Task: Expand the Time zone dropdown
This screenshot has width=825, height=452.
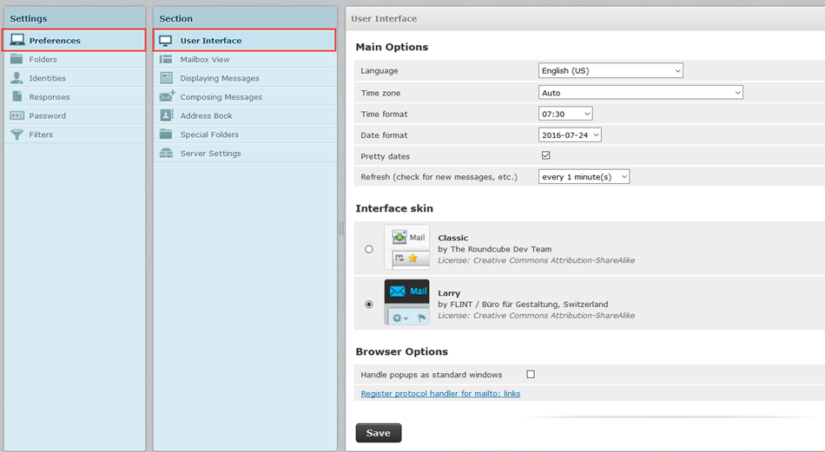Action: (640, 93)
